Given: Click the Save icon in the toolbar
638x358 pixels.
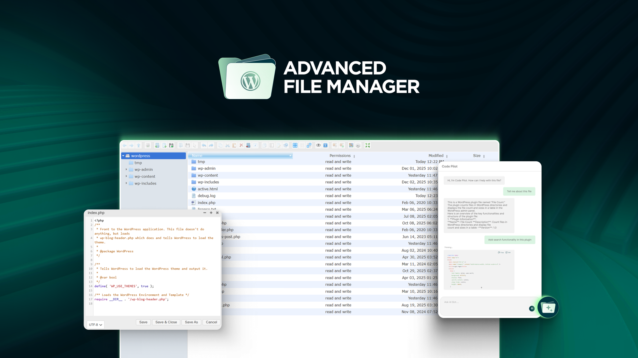Looking at the screenshot, I should pyautogui.click(x=188, y=145).
